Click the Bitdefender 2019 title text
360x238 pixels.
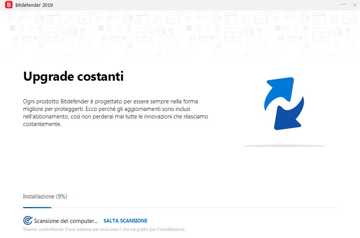tap(34, 5)
